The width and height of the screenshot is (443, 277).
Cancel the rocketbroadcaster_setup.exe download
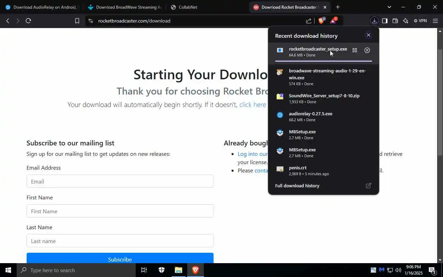pyautogui.click(x=367, y=50)
